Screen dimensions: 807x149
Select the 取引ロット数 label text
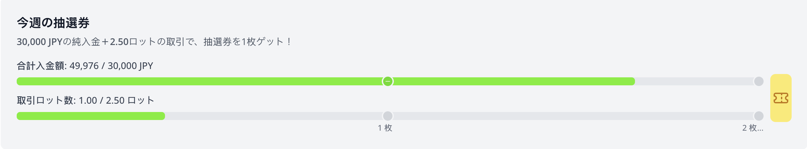tap(46, 100)
